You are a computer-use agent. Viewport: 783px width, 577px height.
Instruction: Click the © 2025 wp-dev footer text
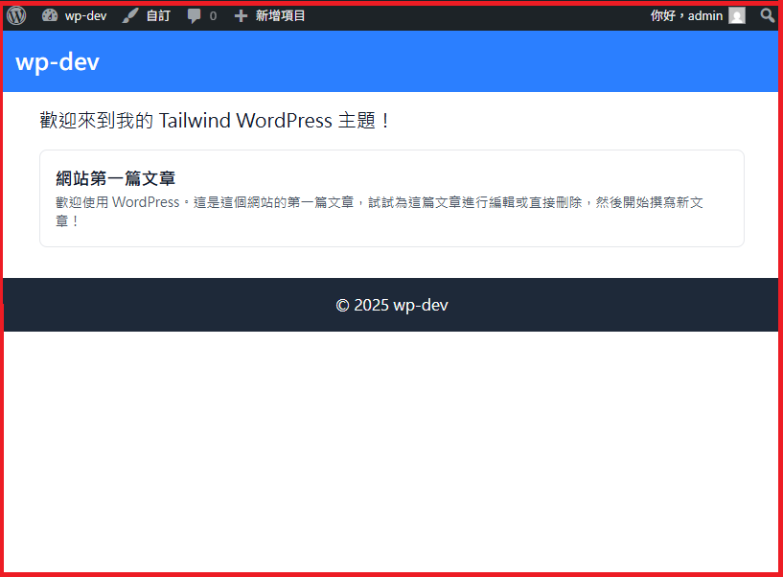(x=391, y=305)
